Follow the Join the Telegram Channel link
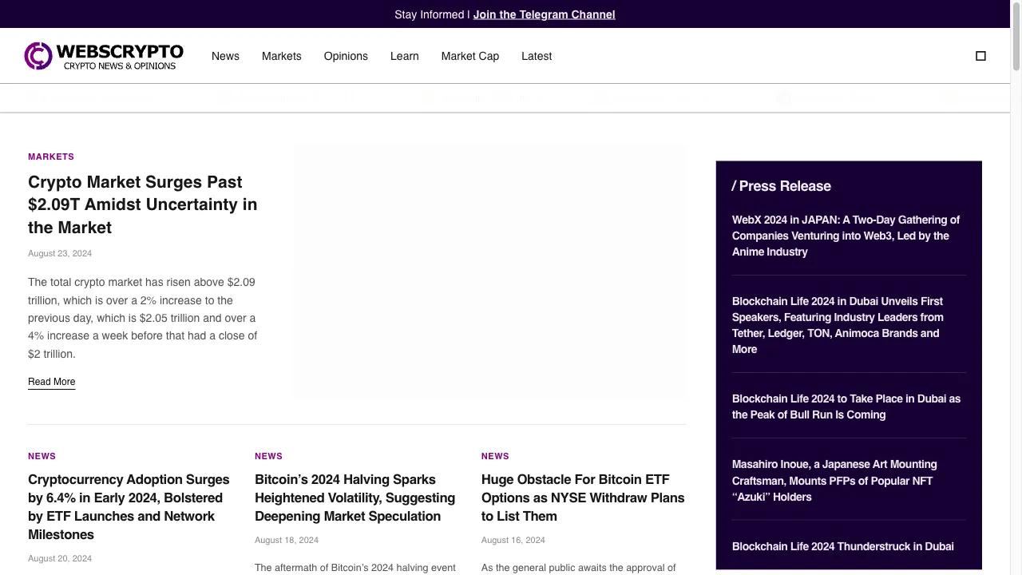The image size is (1022, 575). point(544,14)
